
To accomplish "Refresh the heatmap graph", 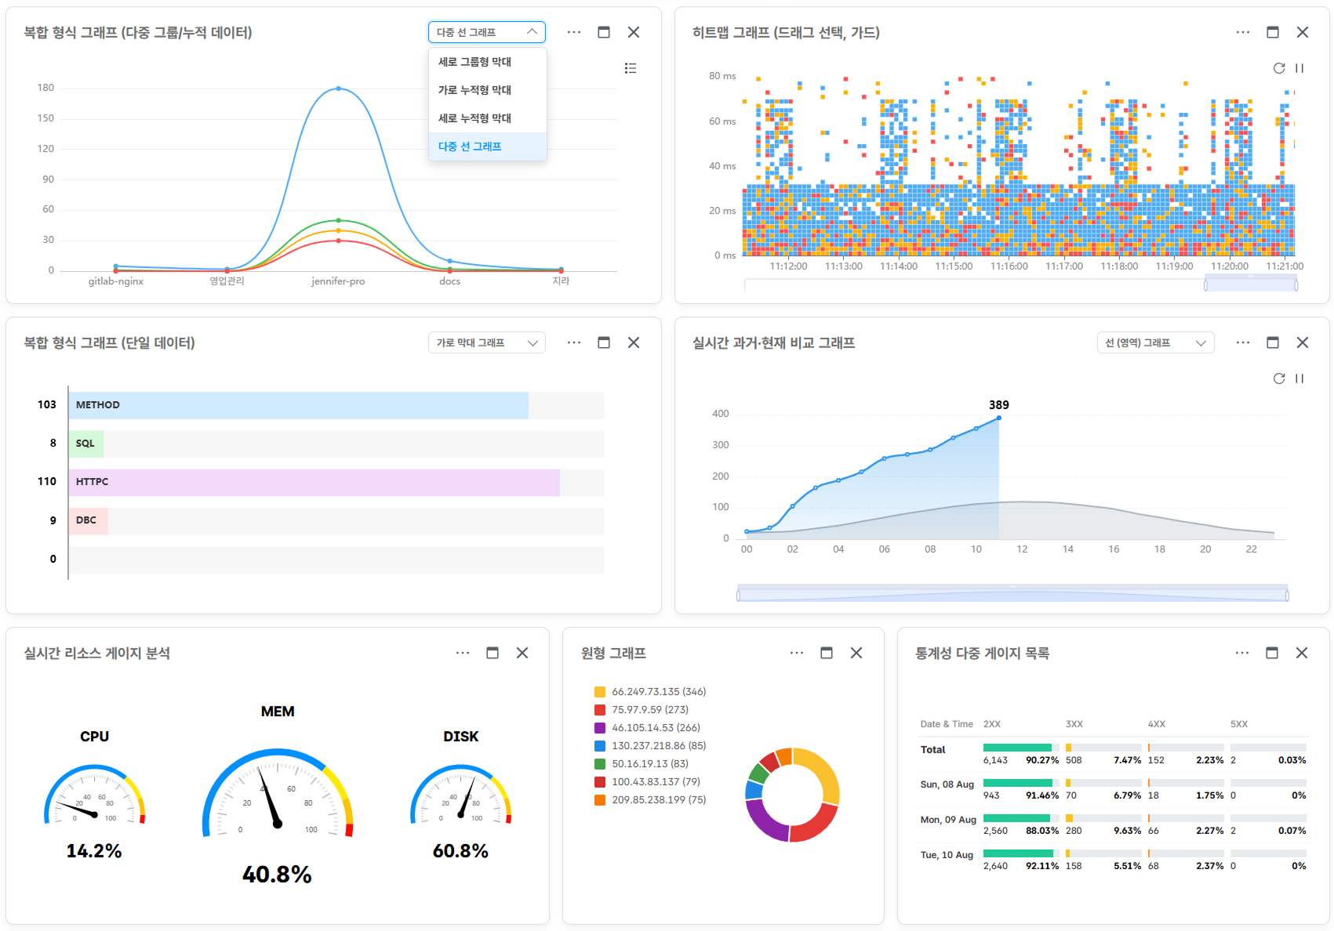I will point(1278,68).
